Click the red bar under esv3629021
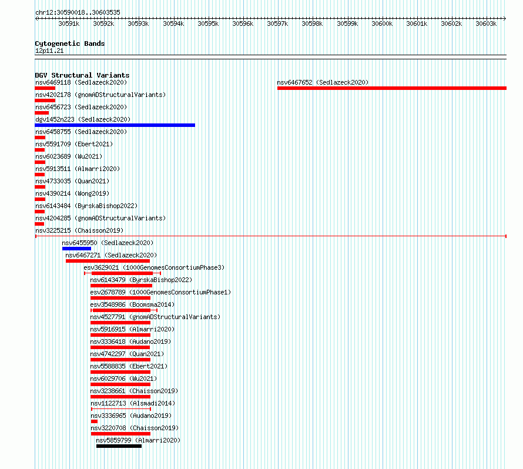Viewport: 523px width, 469px height. click(122, 273)
